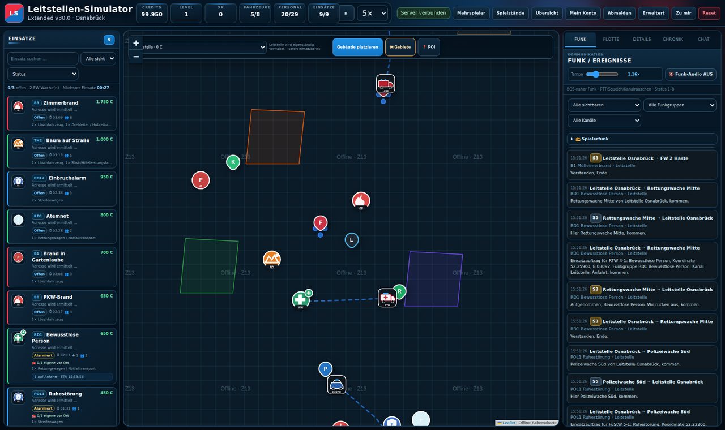Screen dimensions: 725x430
Task: Toggle the POI display button
Action: tap(429, 47)
